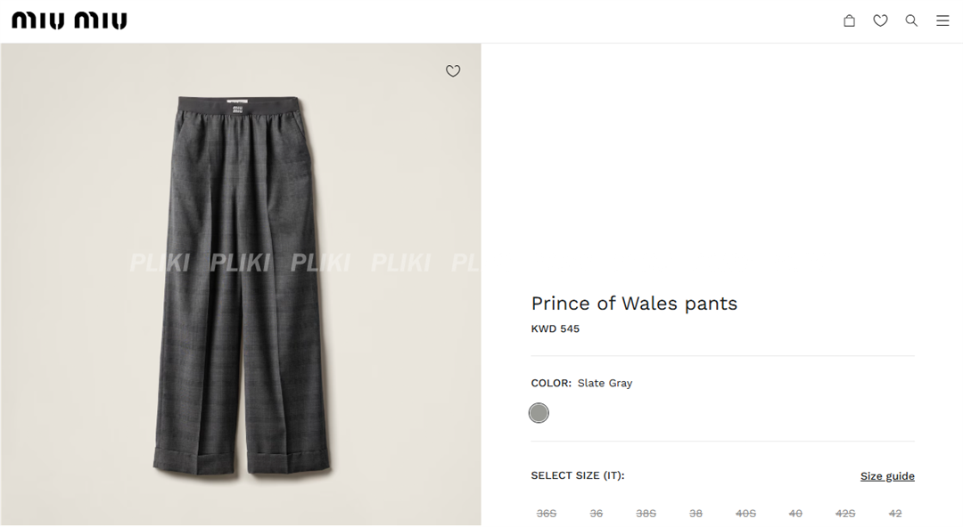Image resolution: width=963 pixels, height=527 pixels.
Task: Choose size 40S
Action: 746,514
